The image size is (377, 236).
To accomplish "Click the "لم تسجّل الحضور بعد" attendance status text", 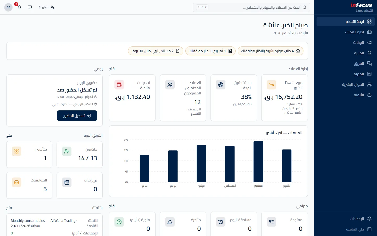I will 77,90.
